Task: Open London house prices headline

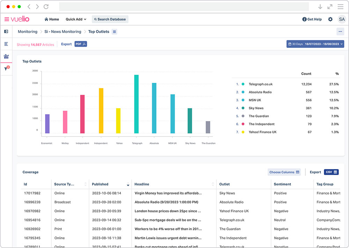Action: pyautogui.click(x=168, y=211)
